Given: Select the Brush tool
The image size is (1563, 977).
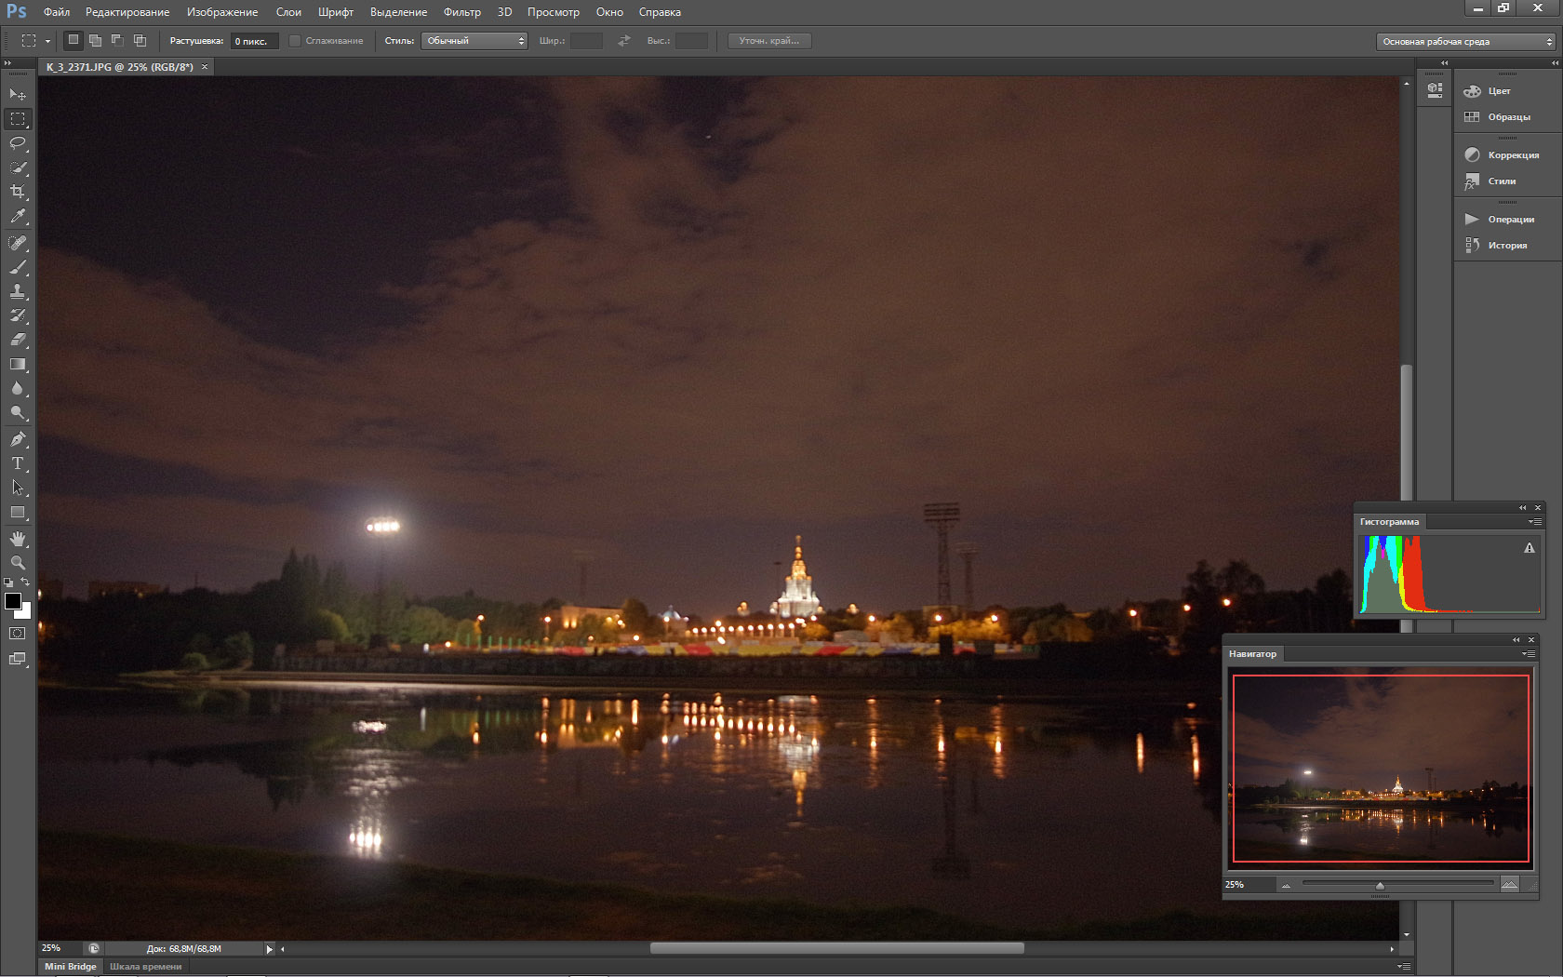Looking at the screenshot, I should pos(18,267).
